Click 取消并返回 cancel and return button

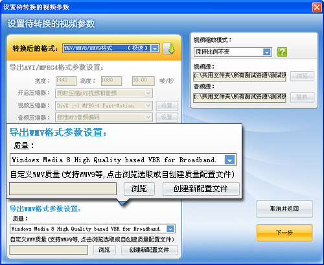284,209
